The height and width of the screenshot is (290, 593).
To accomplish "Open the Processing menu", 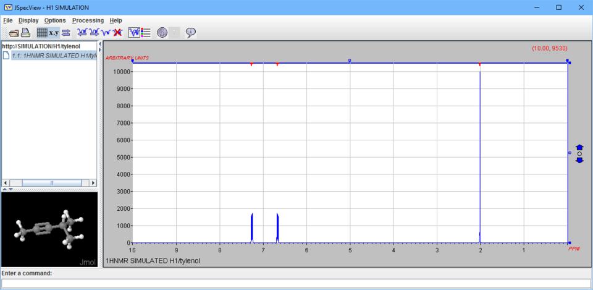I will pyautogui.click(x=88, y=20).
